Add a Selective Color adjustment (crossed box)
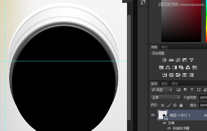Screen dimensions: 207x131 (185, 75)
